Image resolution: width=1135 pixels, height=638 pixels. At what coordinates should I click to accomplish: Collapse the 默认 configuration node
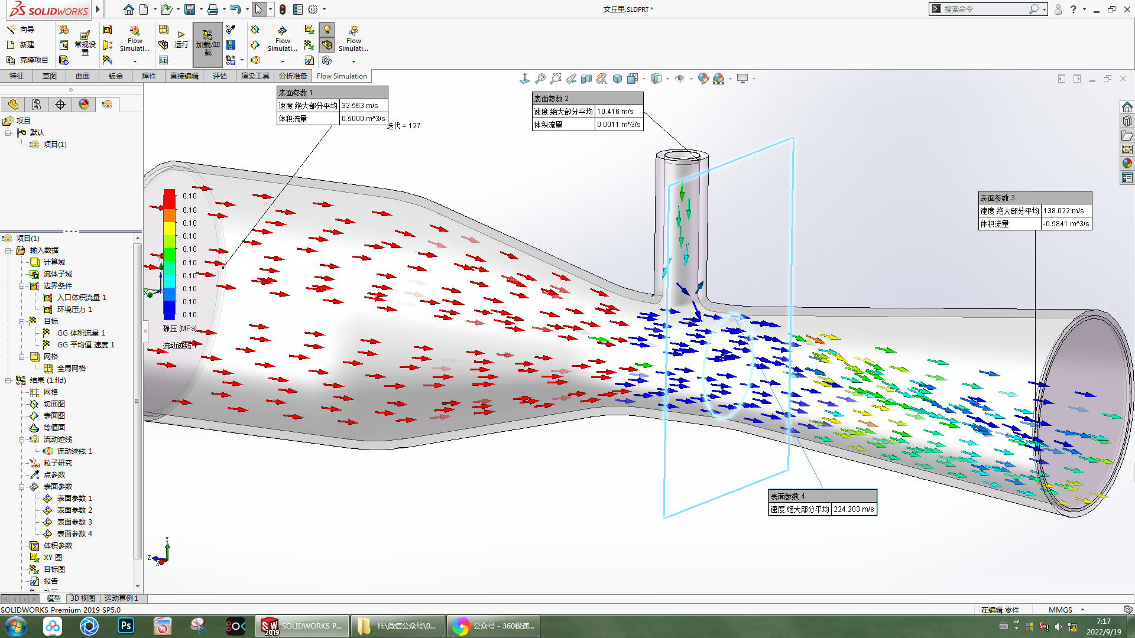(x=8, y=133)
